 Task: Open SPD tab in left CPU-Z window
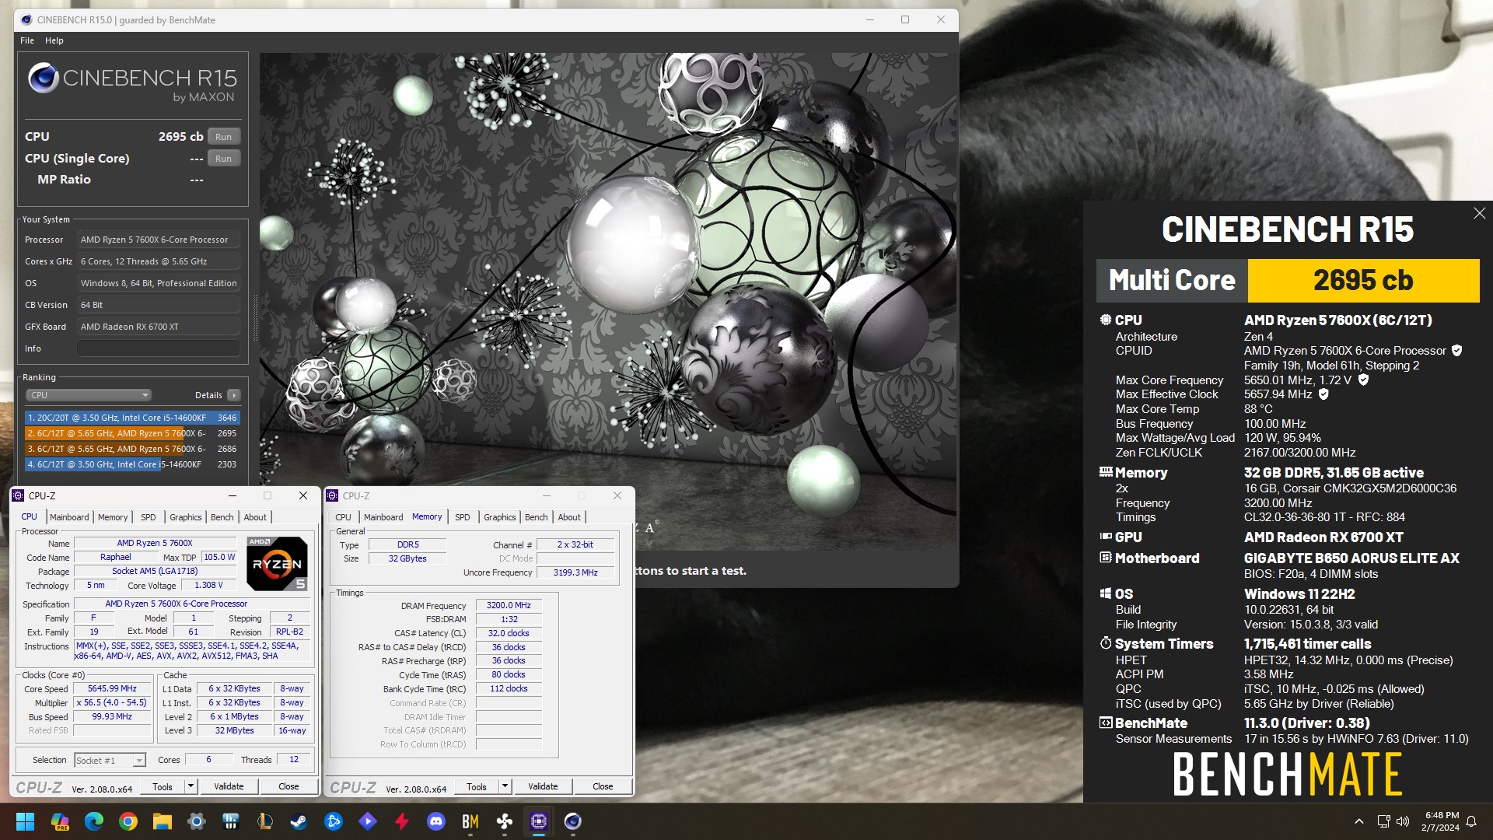tap(149, 517)
